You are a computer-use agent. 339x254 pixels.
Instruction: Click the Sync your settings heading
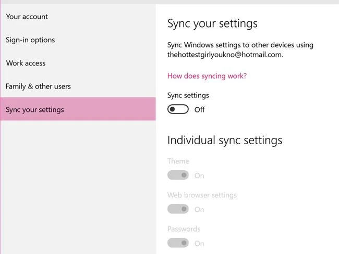[212, 23]
